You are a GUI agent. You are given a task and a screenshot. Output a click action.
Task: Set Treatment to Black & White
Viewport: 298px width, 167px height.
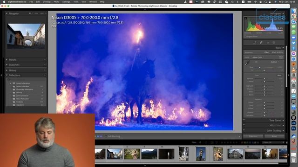(278, 52)
